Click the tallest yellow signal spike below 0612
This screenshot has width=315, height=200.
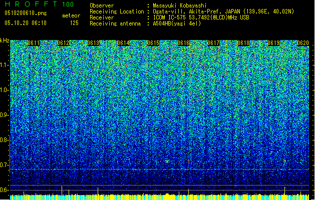click(62, 190)
